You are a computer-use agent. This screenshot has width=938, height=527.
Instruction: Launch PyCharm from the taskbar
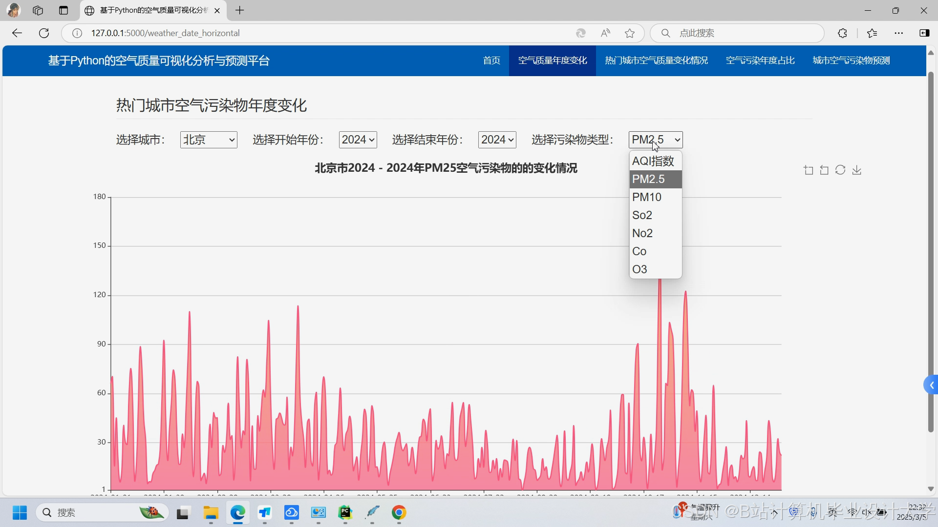coord(346,513)
